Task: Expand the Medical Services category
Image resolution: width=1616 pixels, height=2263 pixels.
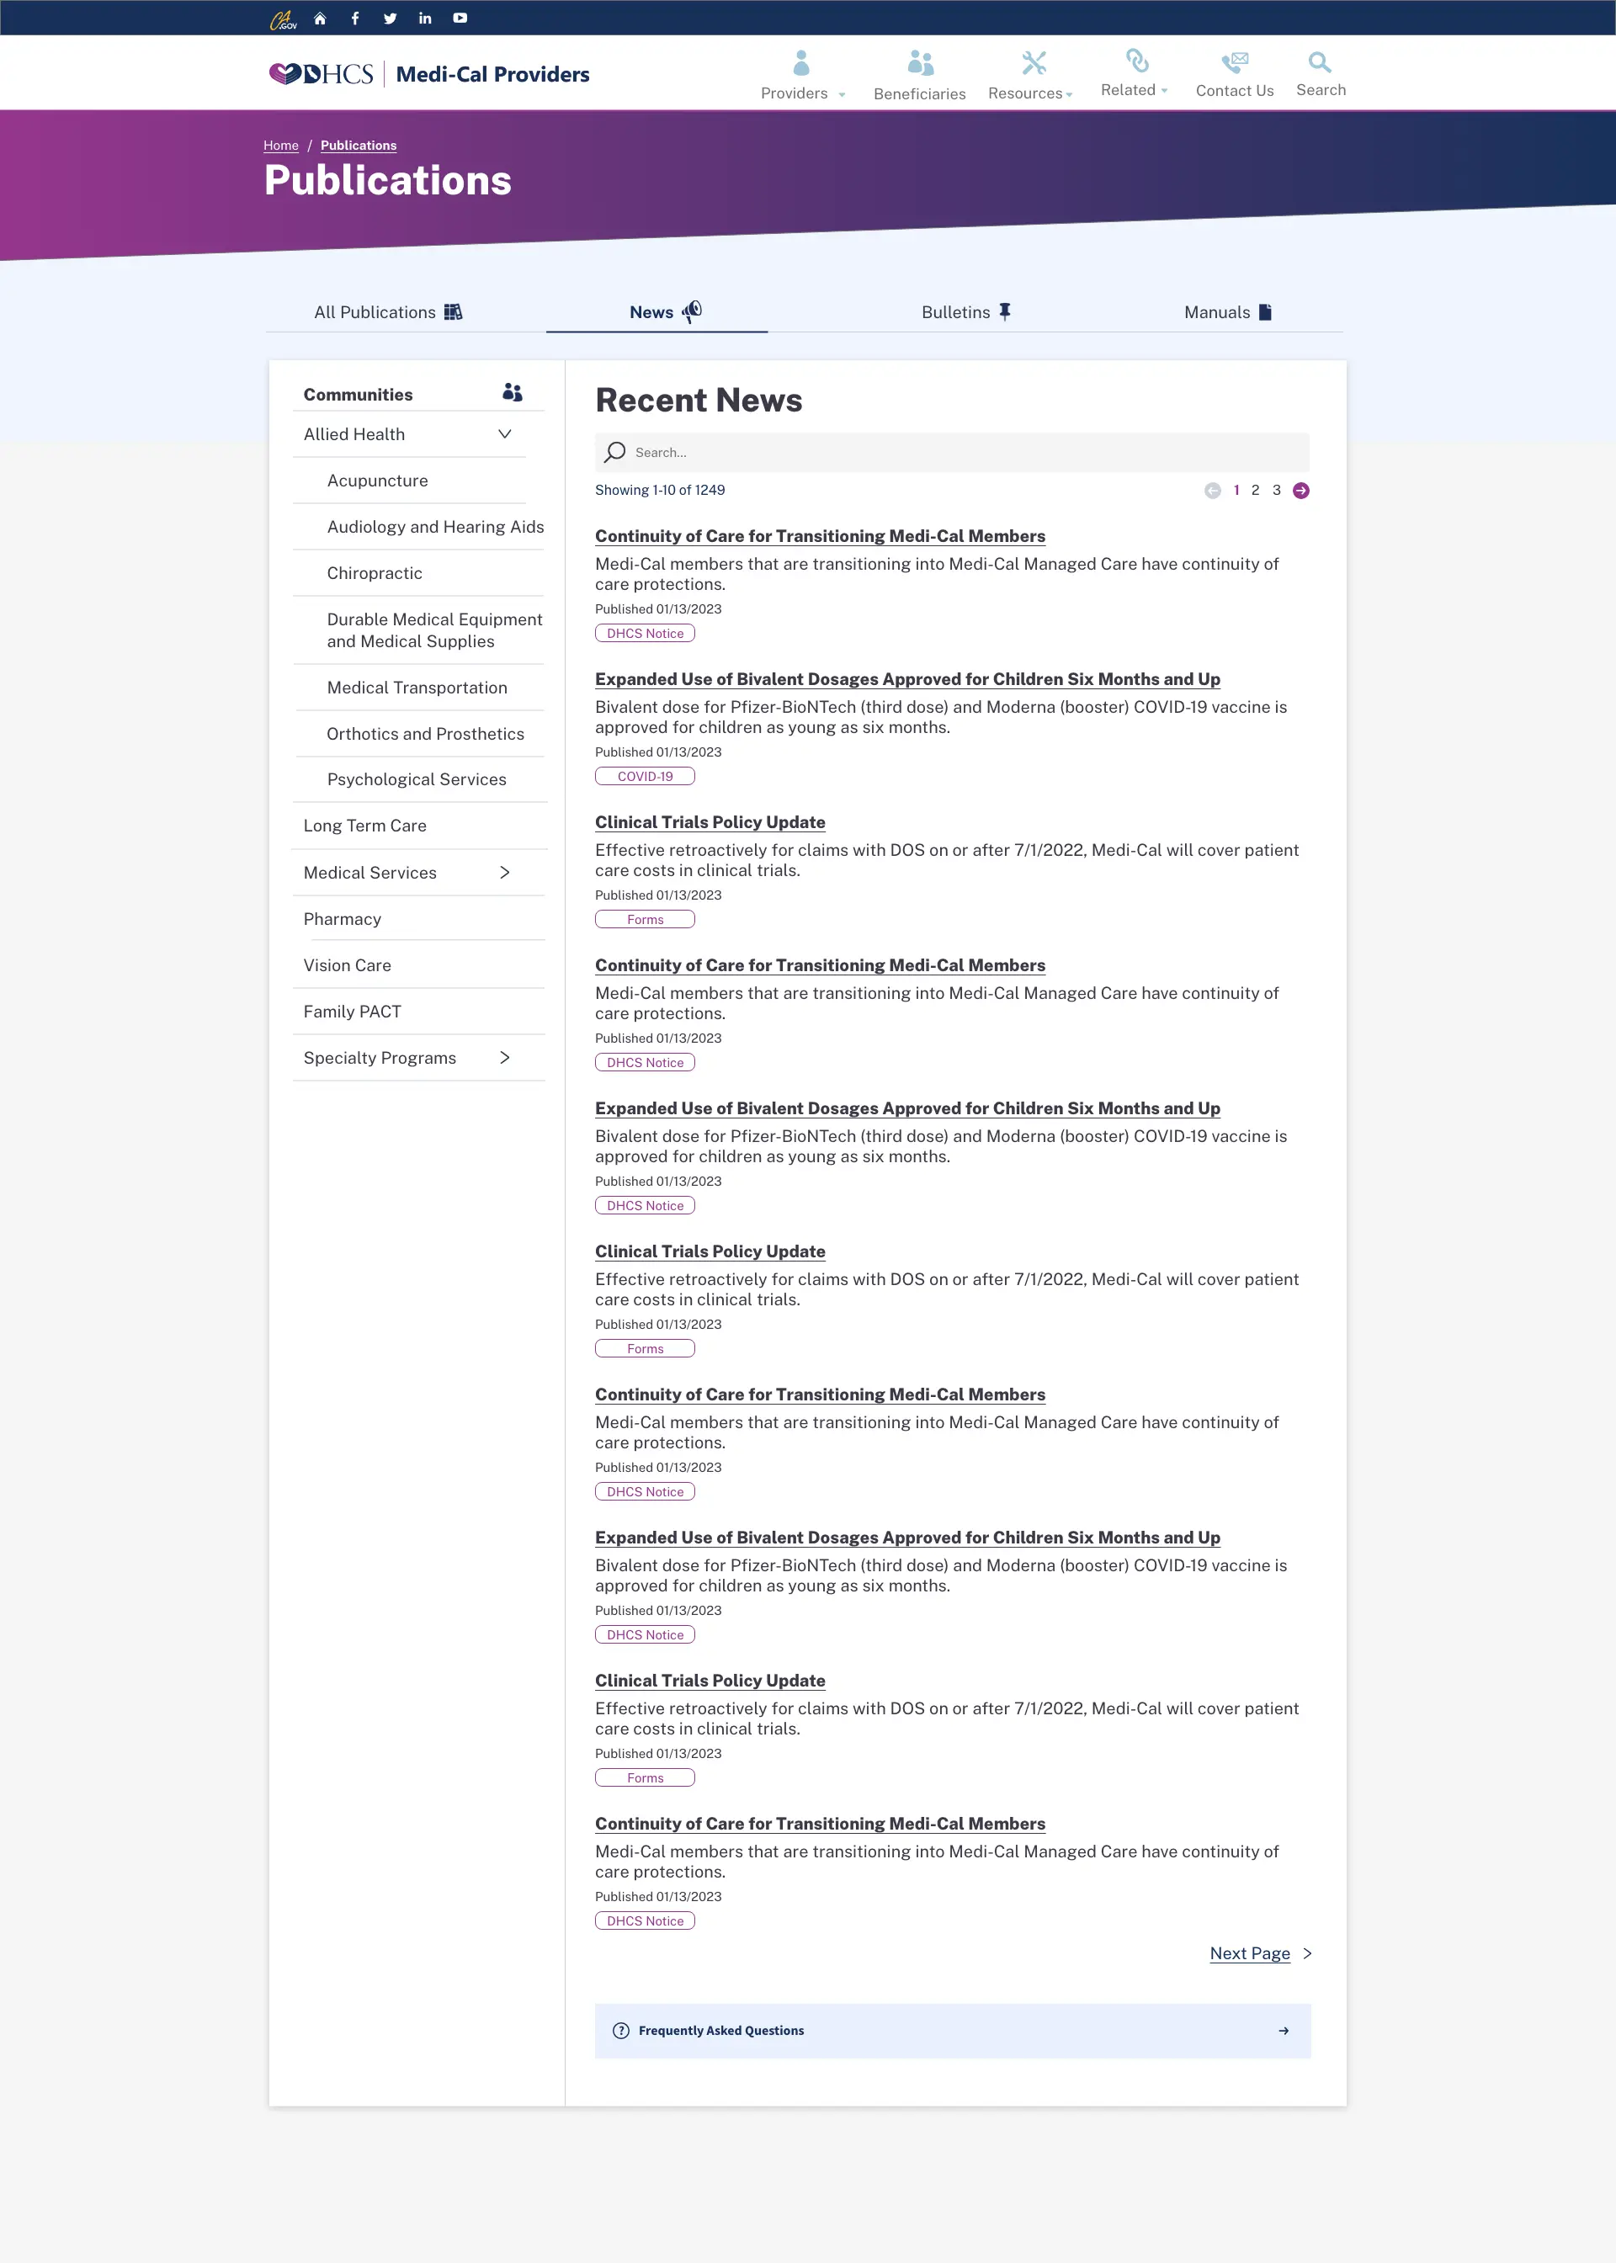Action: click(504, 873)
